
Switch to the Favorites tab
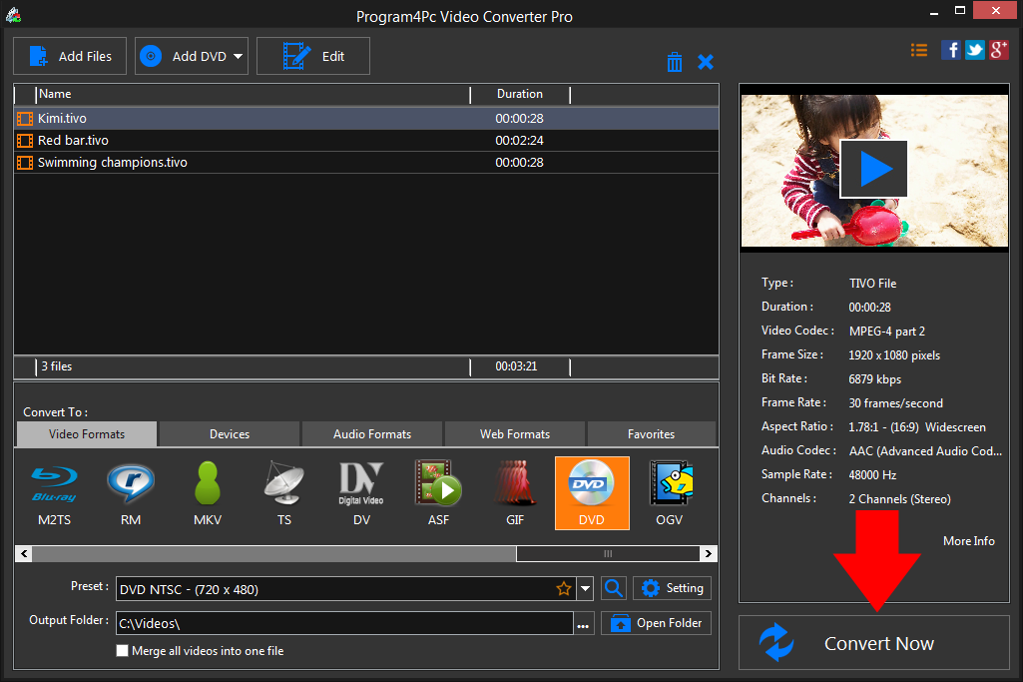[x=651, y=434]
